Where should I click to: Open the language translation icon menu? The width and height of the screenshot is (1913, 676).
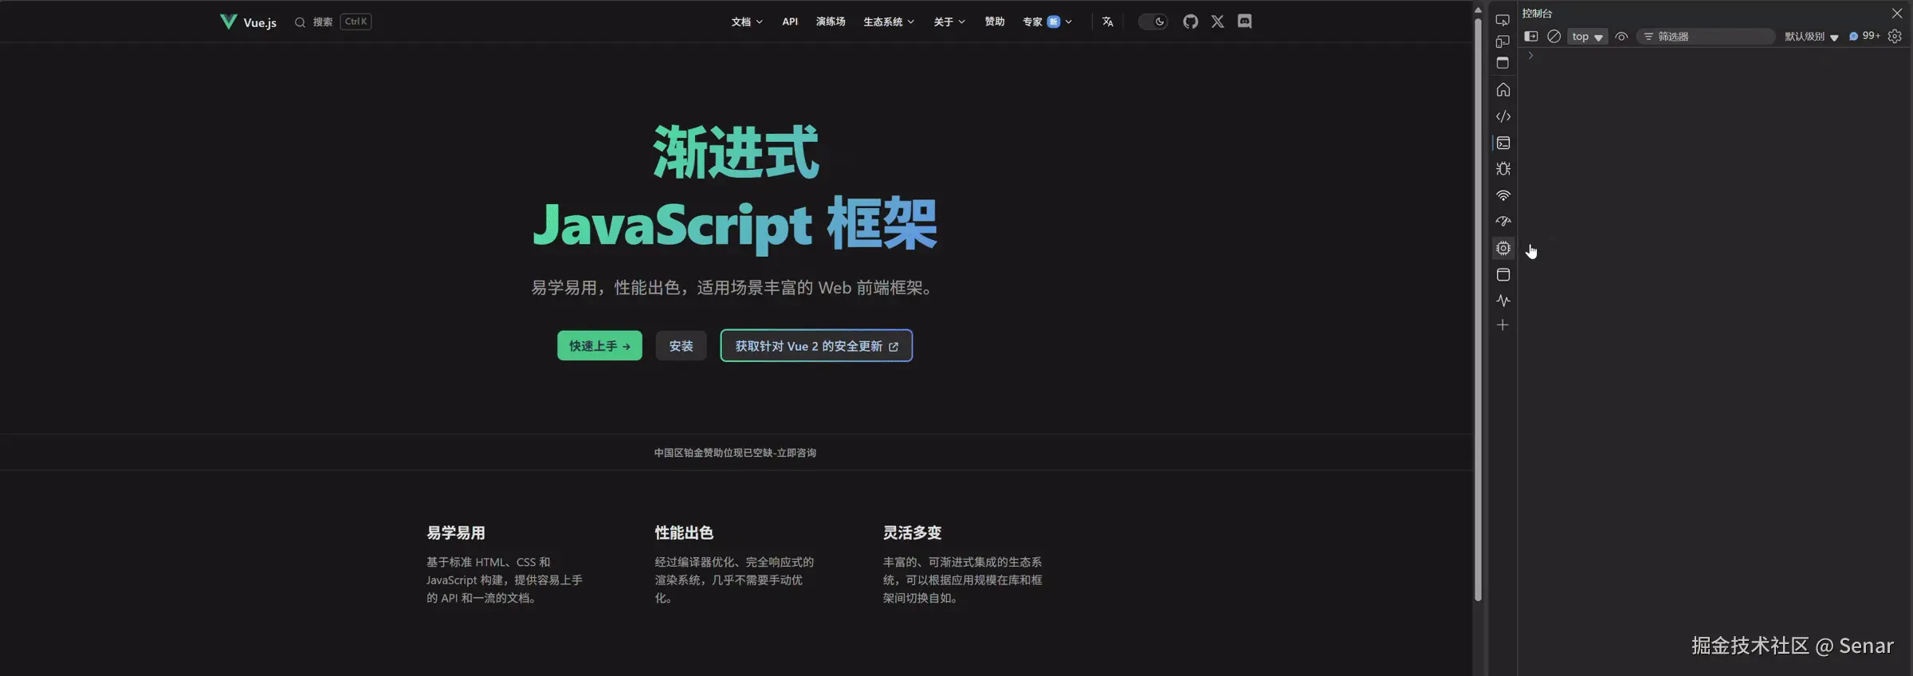coord(1108,22)
